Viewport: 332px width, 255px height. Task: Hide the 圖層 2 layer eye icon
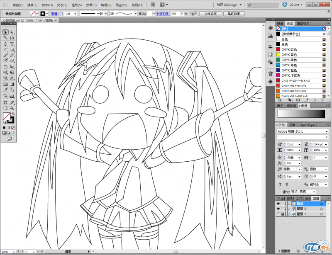pos(278,209)
